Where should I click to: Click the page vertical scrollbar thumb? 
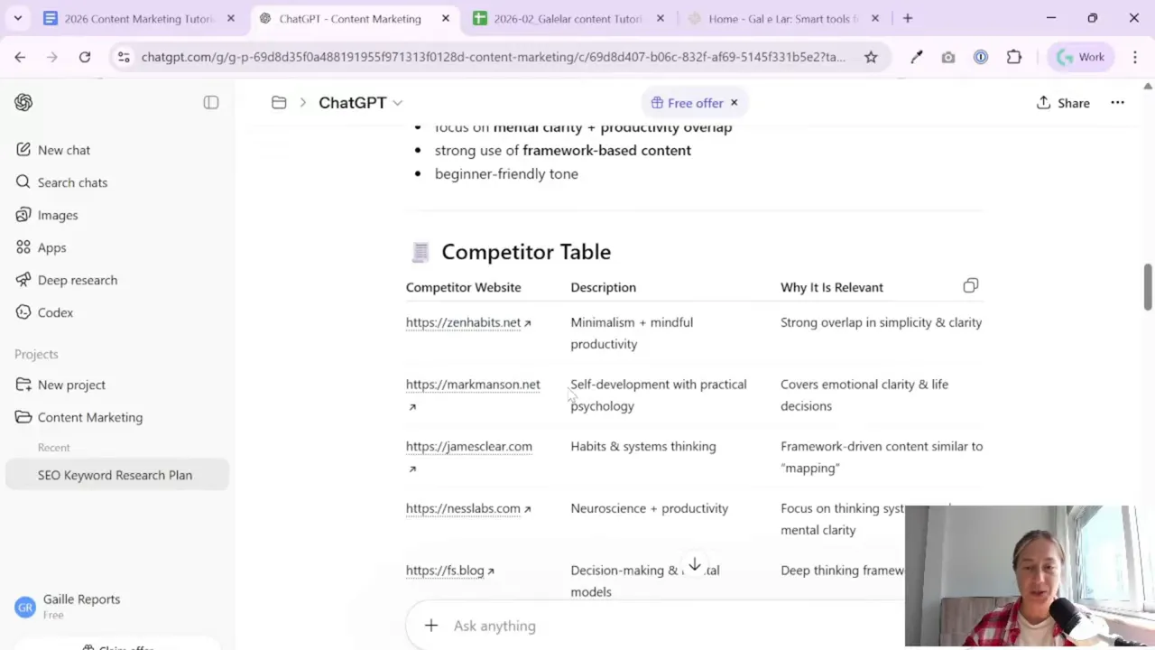(1148, 287)
